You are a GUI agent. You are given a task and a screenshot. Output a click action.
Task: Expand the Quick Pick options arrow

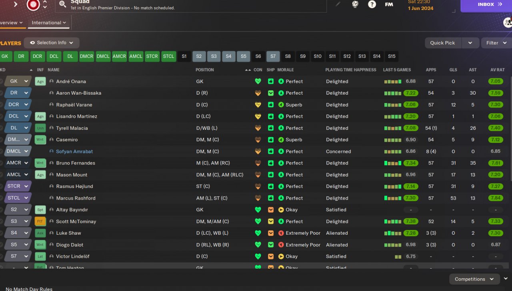pyautogui.click(x=470, y=43)
